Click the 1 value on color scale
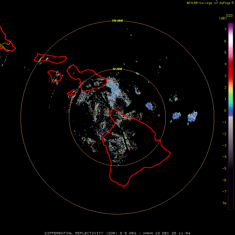The image size is (235, 235). (x=225, y=99)
